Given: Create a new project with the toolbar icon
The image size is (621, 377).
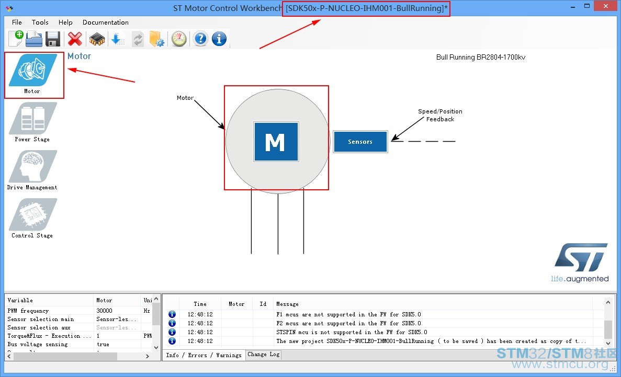Looking at the screenshot, I should [x=16, y=39].
